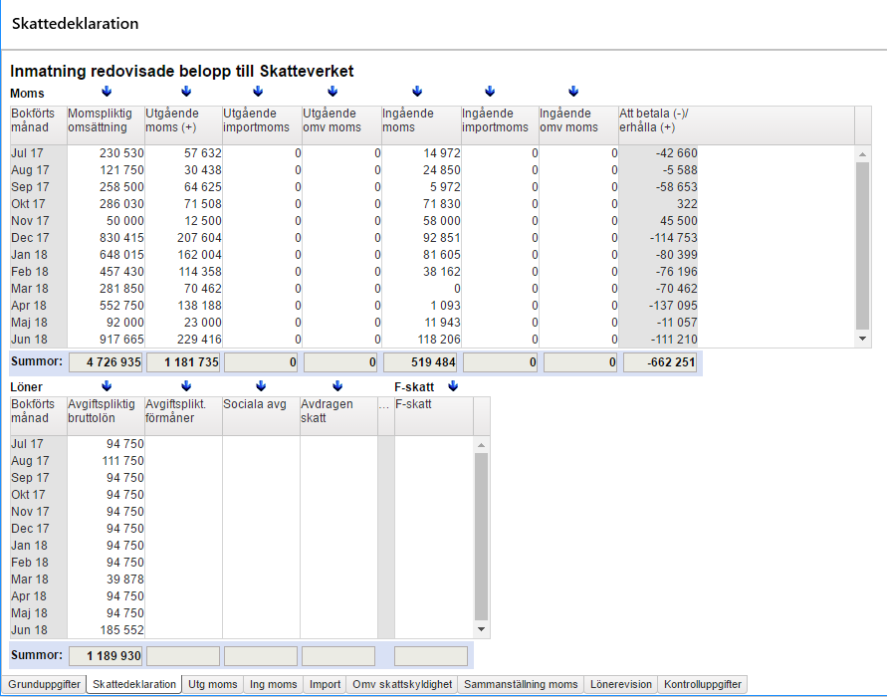The image size is (887, 697).
Task: Click the blue arrow above Momspliktig omsättning
Action: click(x=107, y=91)
